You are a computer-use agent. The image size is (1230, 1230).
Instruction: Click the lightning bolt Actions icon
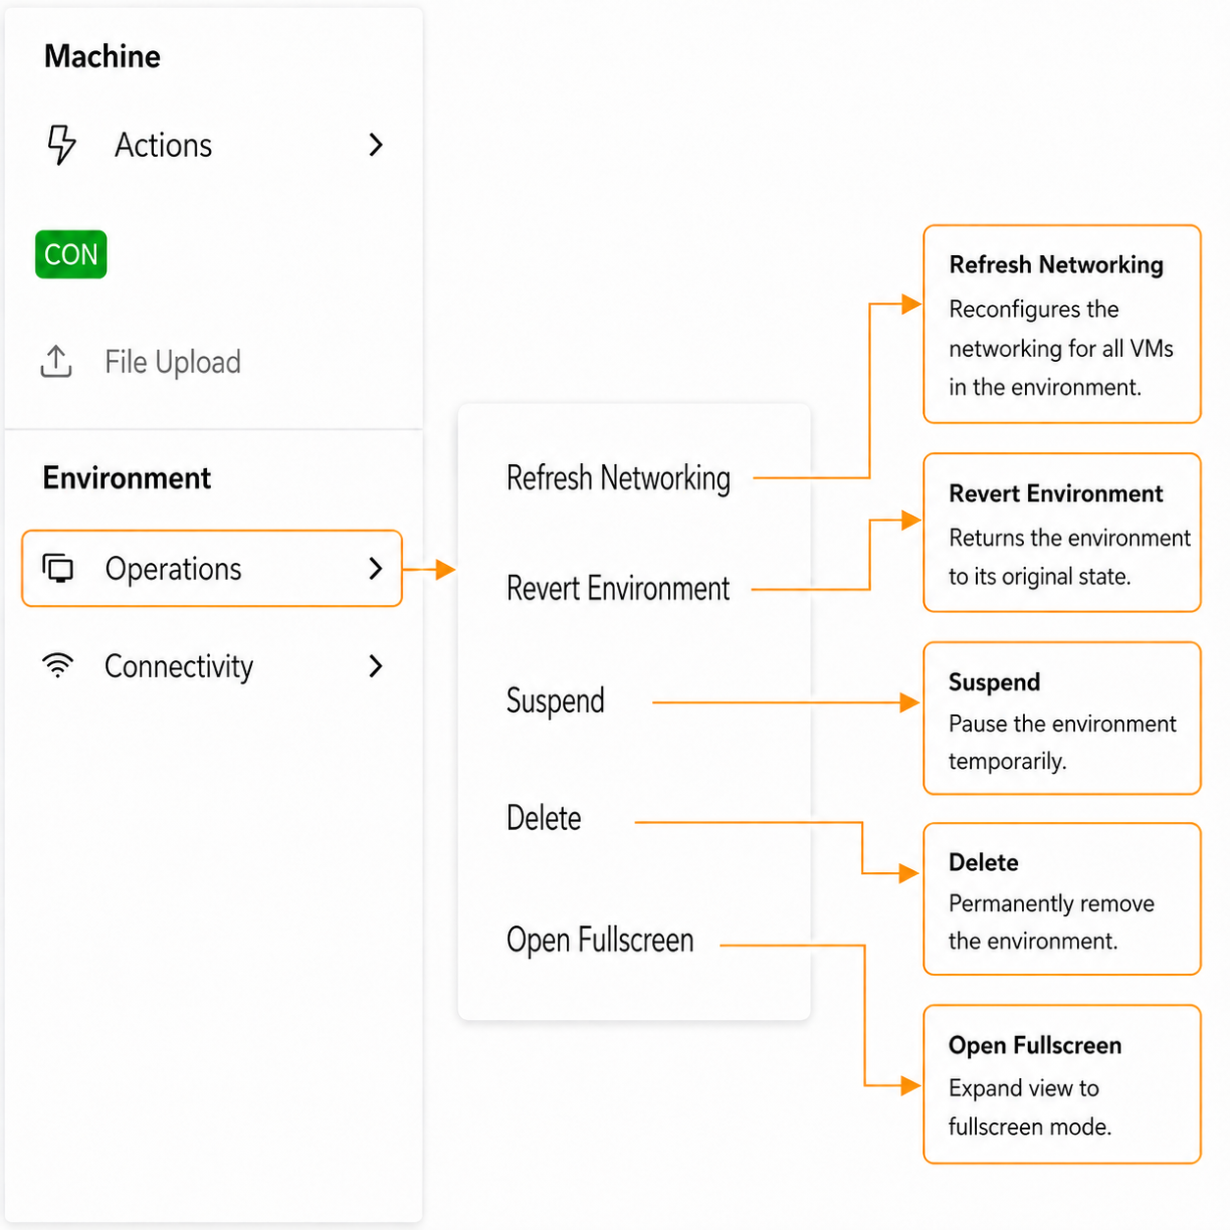(x=62, y=144)
